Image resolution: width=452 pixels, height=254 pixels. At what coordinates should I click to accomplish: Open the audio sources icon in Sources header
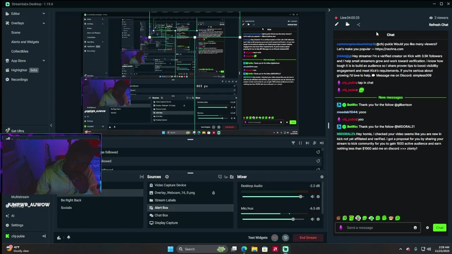pyautogui.click(x=226, y=177)
